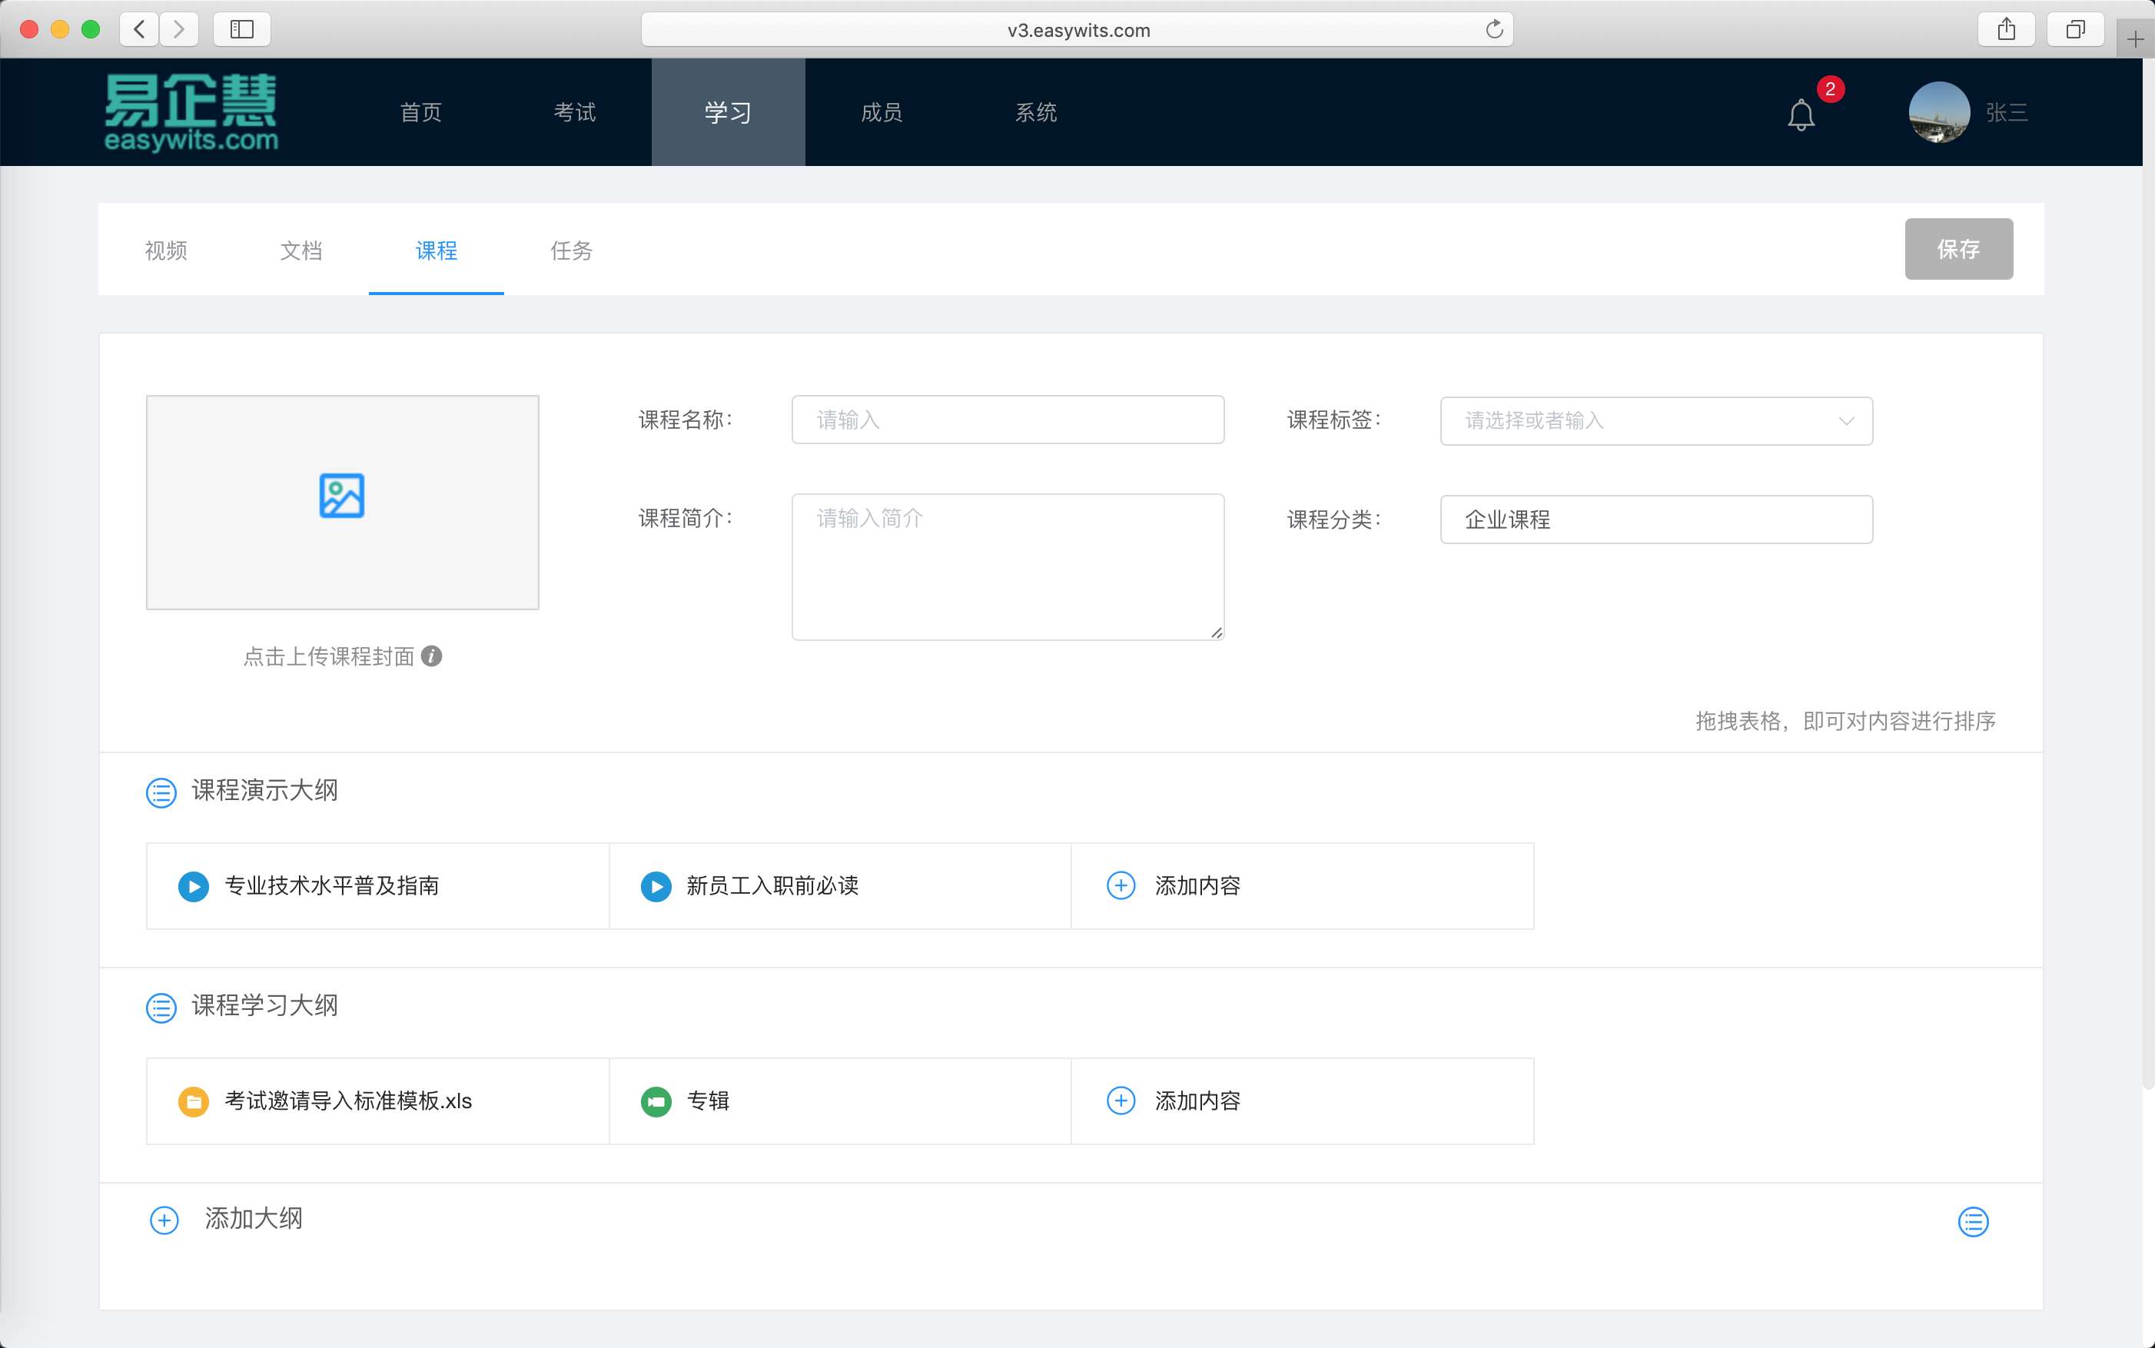This screenshot has height=1348, width=2155.
Task: Click the 专辑 item text
Action: click(708, 1101)
